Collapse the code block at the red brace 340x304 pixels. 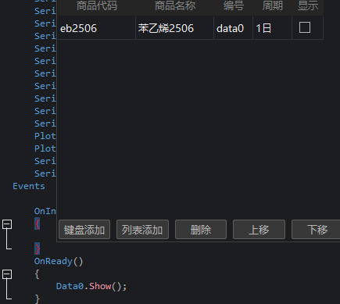(7, 224)
